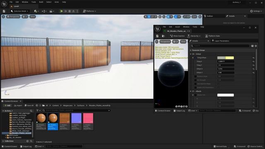Viewport: 265px width, 149px height.
Task: Open the File menu in main editor
Action: (11, 2)
